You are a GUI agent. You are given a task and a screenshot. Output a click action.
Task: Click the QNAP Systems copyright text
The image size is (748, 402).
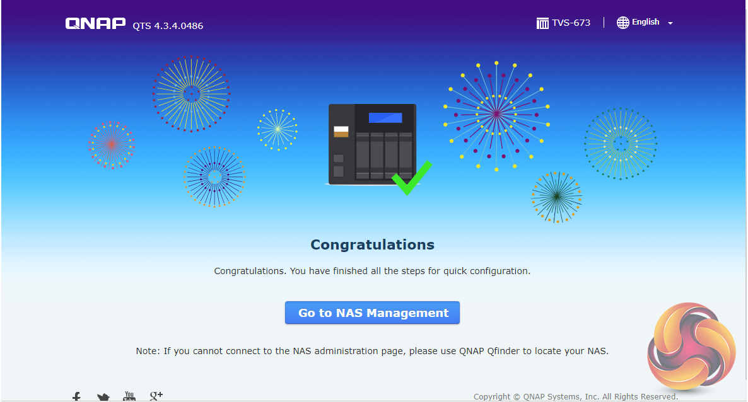click(575, 396)
